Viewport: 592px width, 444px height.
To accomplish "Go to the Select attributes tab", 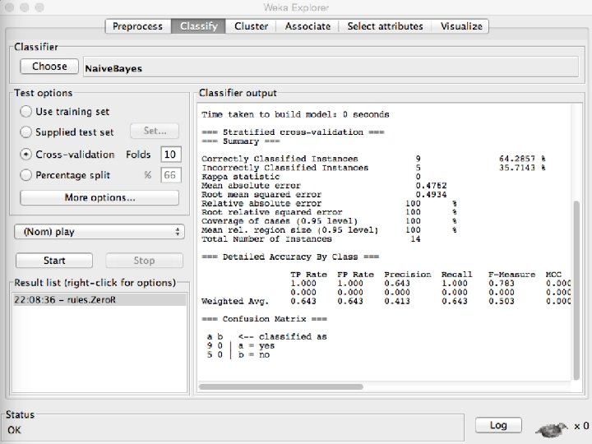I will [x=385, y=26].
